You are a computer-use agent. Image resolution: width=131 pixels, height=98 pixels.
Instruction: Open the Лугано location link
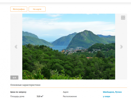(118, 92)
